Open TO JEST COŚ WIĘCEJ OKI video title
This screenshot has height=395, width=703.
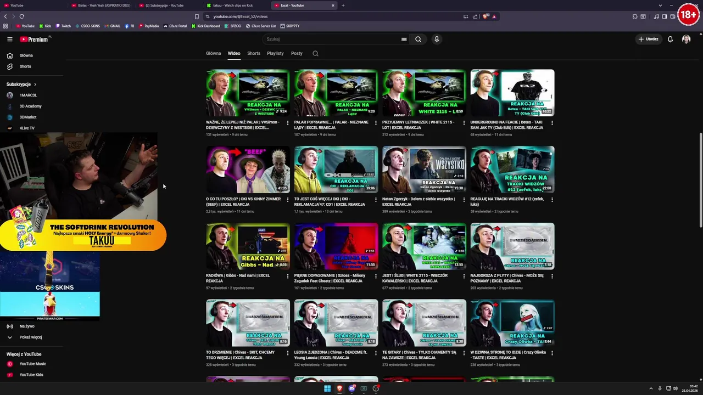[331, 202]
